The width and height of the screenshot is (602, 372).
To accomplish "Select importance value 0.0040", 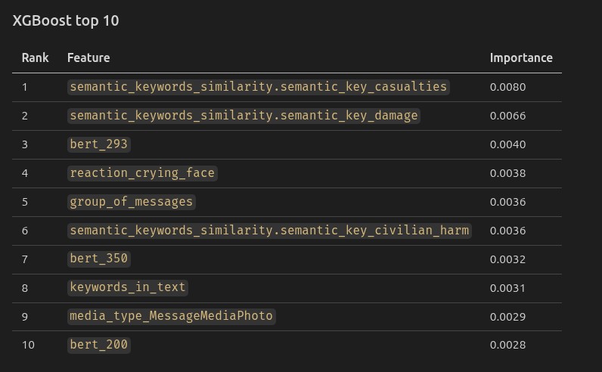I will [x=507, y=144].
